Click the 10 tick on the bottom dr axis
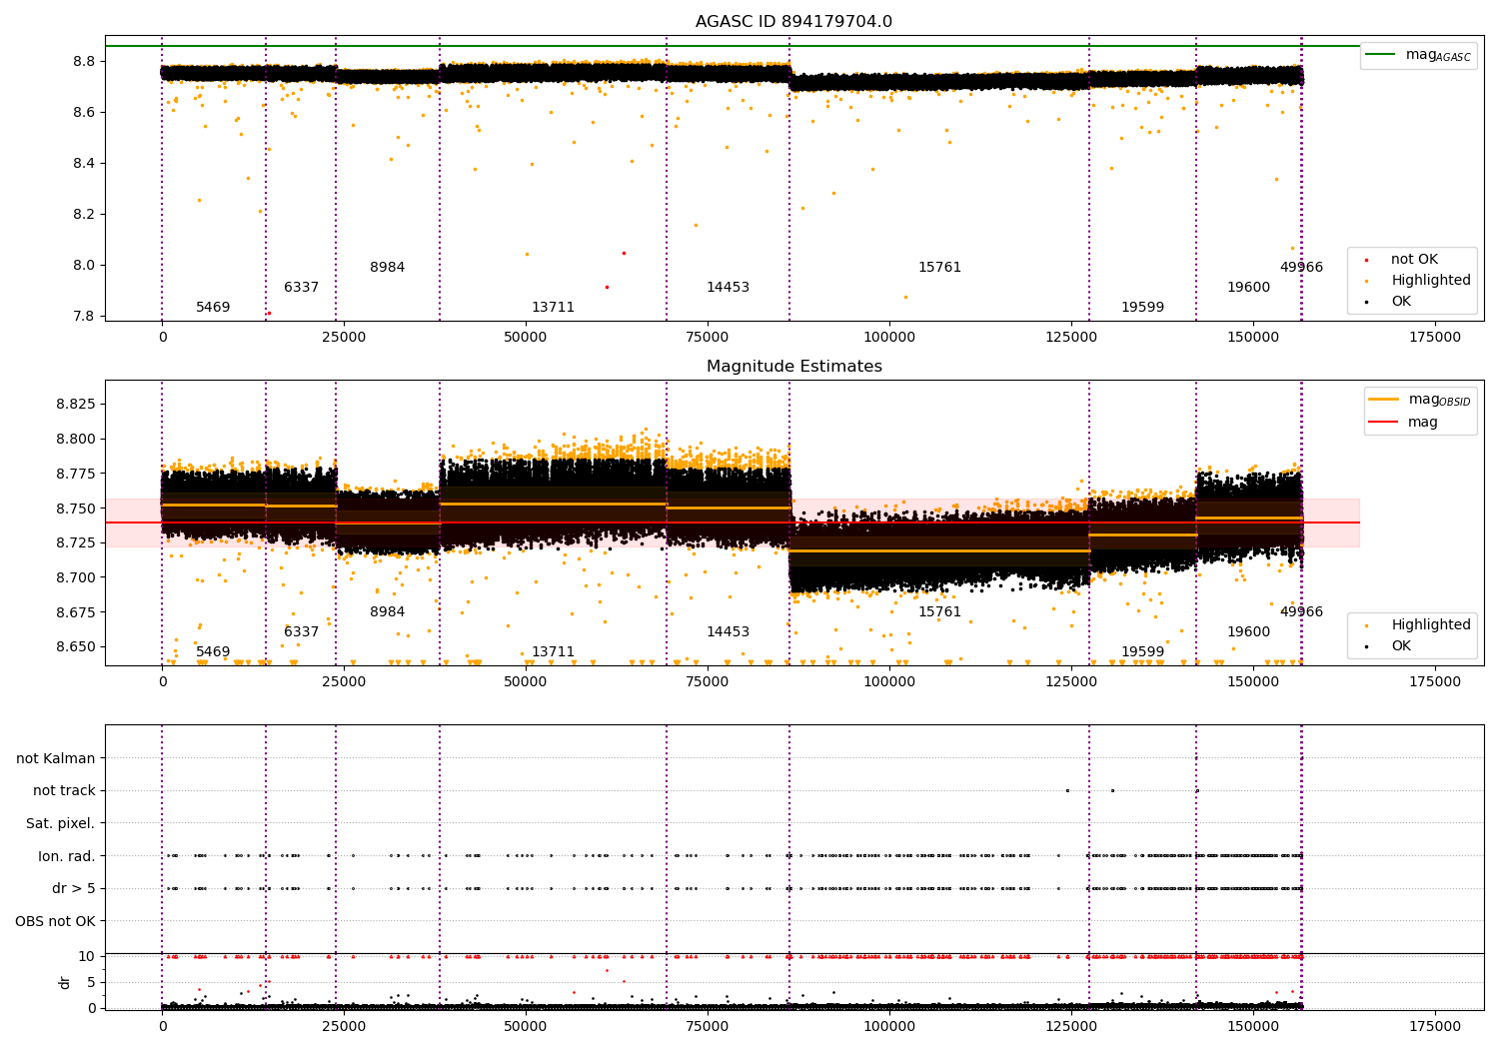The width and height of the screenshot is (1499, 1049). 87,957
